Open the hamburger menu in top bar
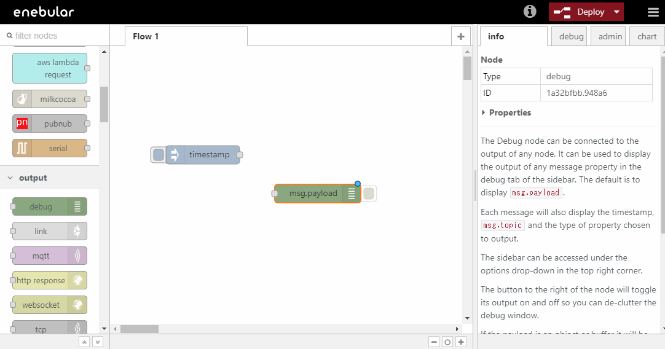 coord(653,12)
